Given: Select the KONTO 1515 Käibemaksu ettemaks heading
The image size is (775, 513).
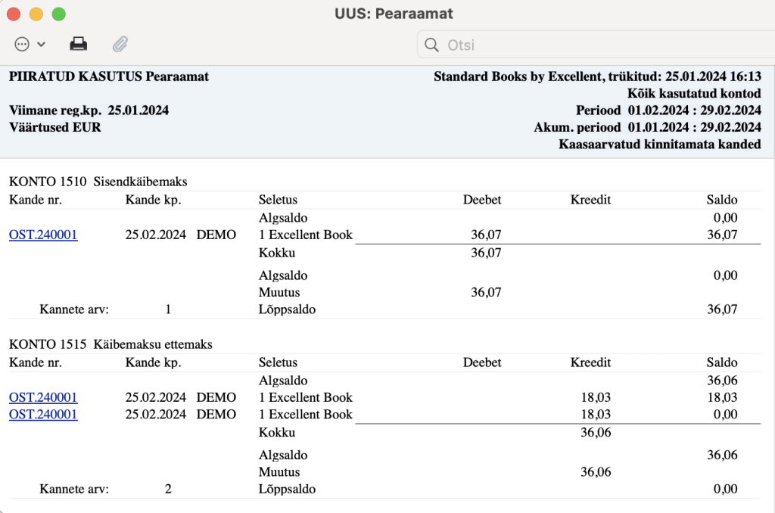Looking at the screenshot, I should [110, 344].
